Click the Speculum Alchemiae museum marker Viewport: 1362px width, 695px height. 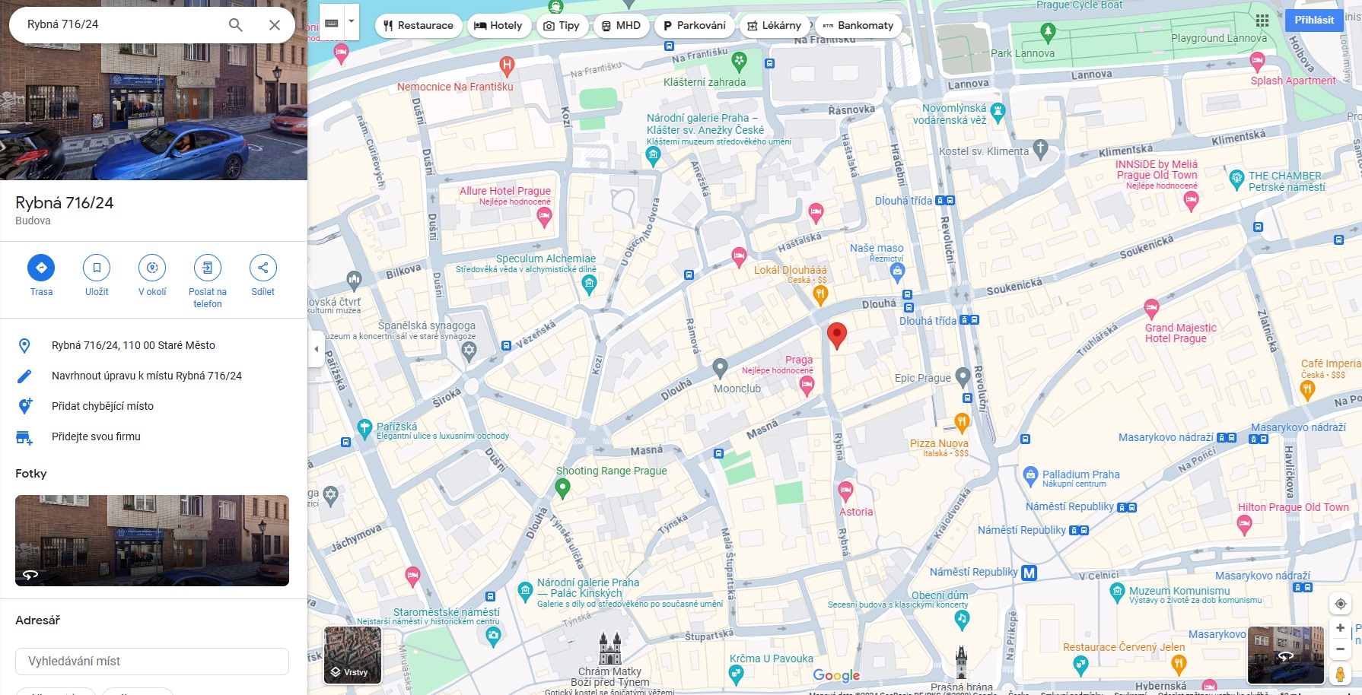tap(589, 284)
